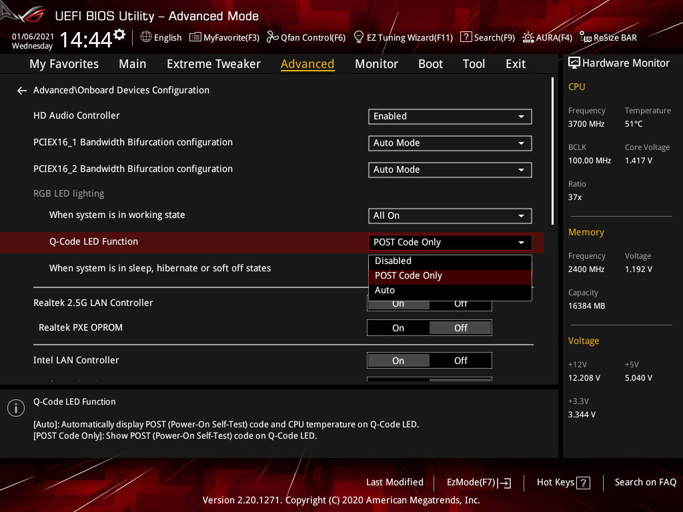
Task: Open the Boot tab
Action: tap(430, 64)
